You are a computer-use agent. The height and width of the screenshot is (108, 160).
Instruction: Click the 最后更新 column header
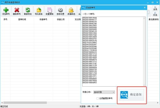[154, 19]
